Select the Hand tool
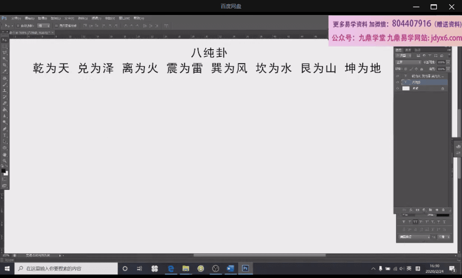 click(5, 154)
